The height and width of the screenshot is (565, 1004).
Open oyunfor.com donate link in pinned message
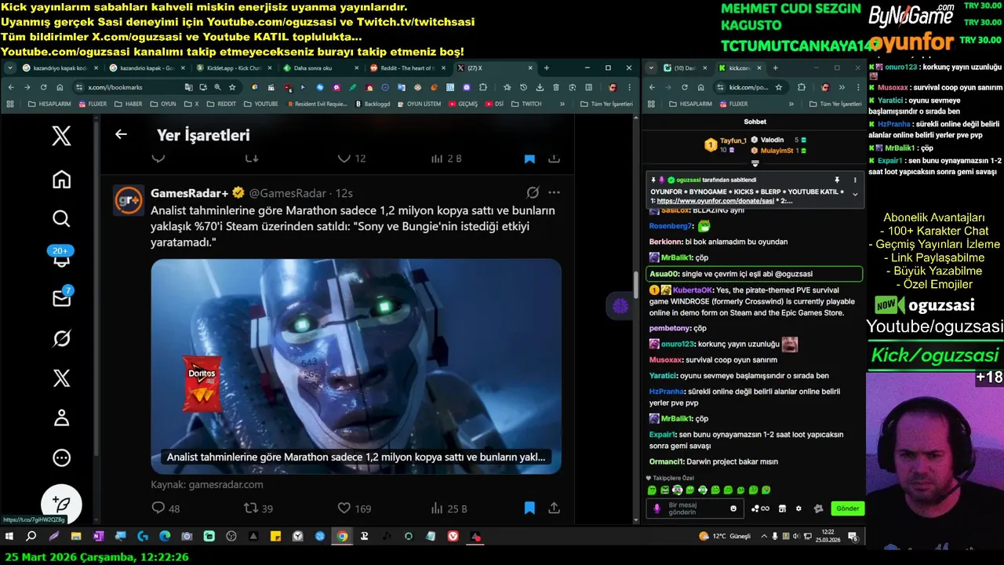click(717, 201)
